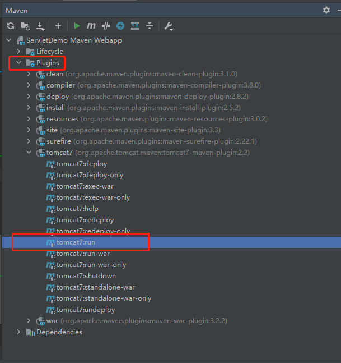
Task: Expand the install plugin
Action: [29, 108]
